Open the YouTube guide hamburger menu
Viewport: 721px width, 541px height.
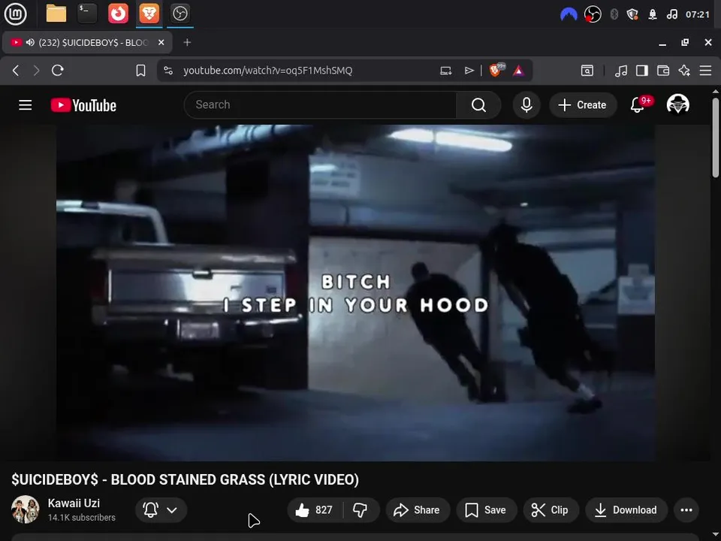point(26,105)
